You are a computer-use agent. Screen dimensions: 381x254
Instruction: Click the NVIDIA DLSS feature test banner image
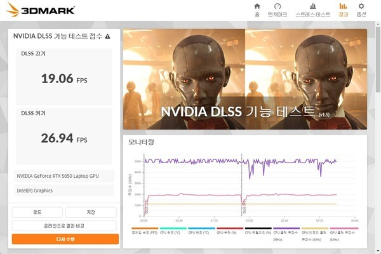(244, 79)
